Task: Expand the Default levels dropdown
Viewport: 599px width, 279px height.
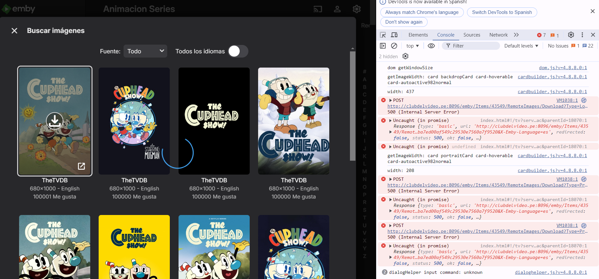Action: [521, 46]
